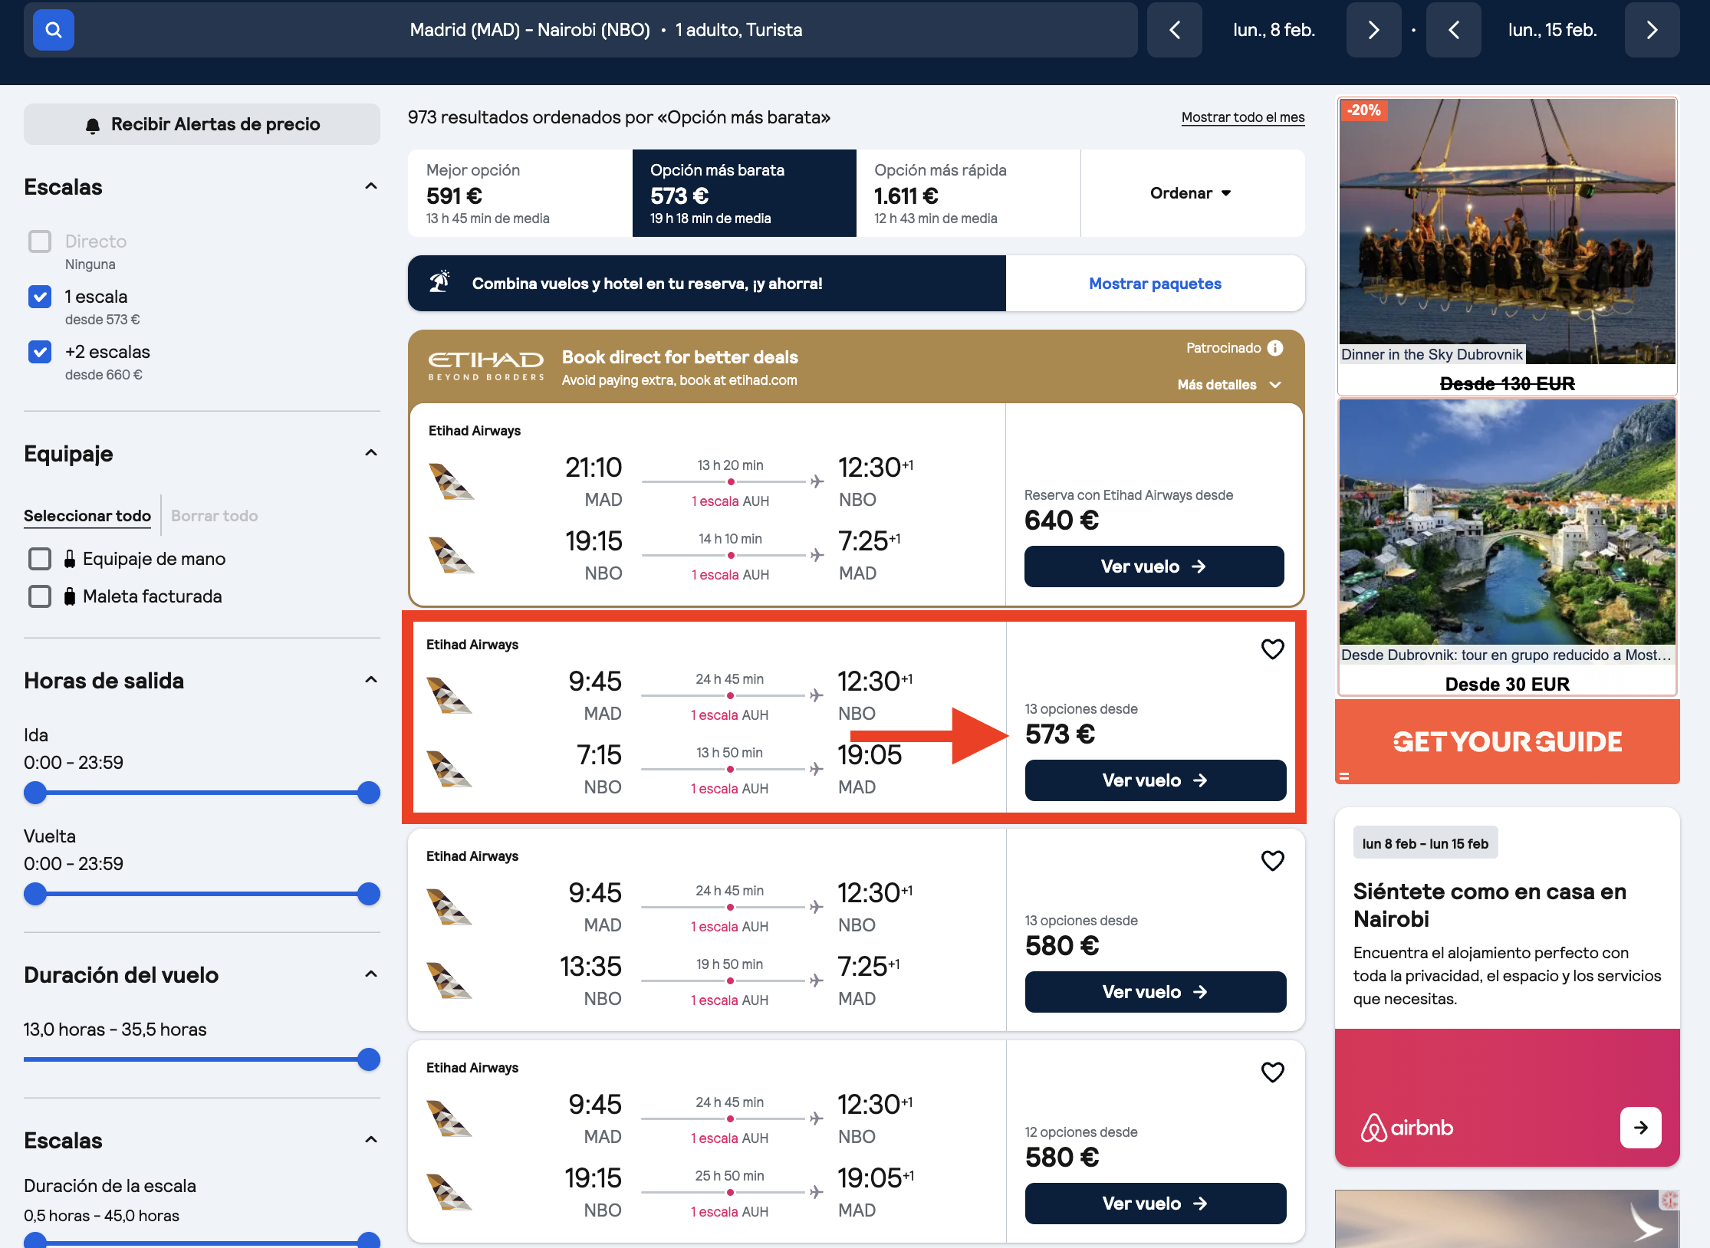
Task: Select the Opción más barata tab
Action: pyautogui.click(x=744, y=193)
